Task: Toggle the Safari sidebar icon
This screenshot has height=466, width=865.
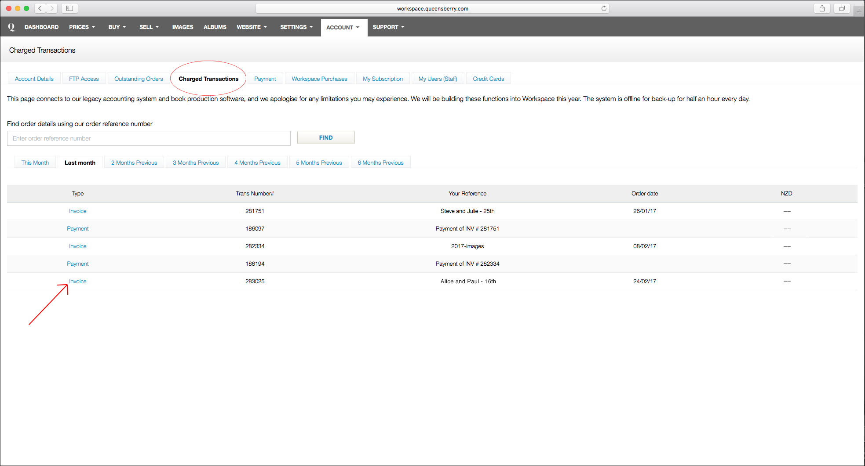Action: (69, 8)
